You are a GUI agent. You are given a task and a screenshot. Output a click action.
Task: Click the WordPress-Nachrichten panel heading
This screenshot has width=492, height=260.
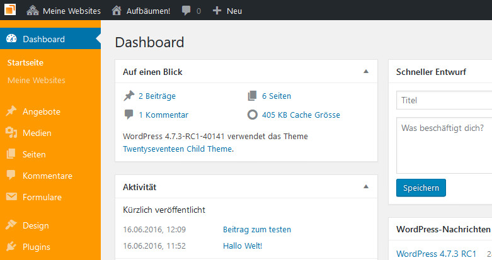click(x=443, y=229)
